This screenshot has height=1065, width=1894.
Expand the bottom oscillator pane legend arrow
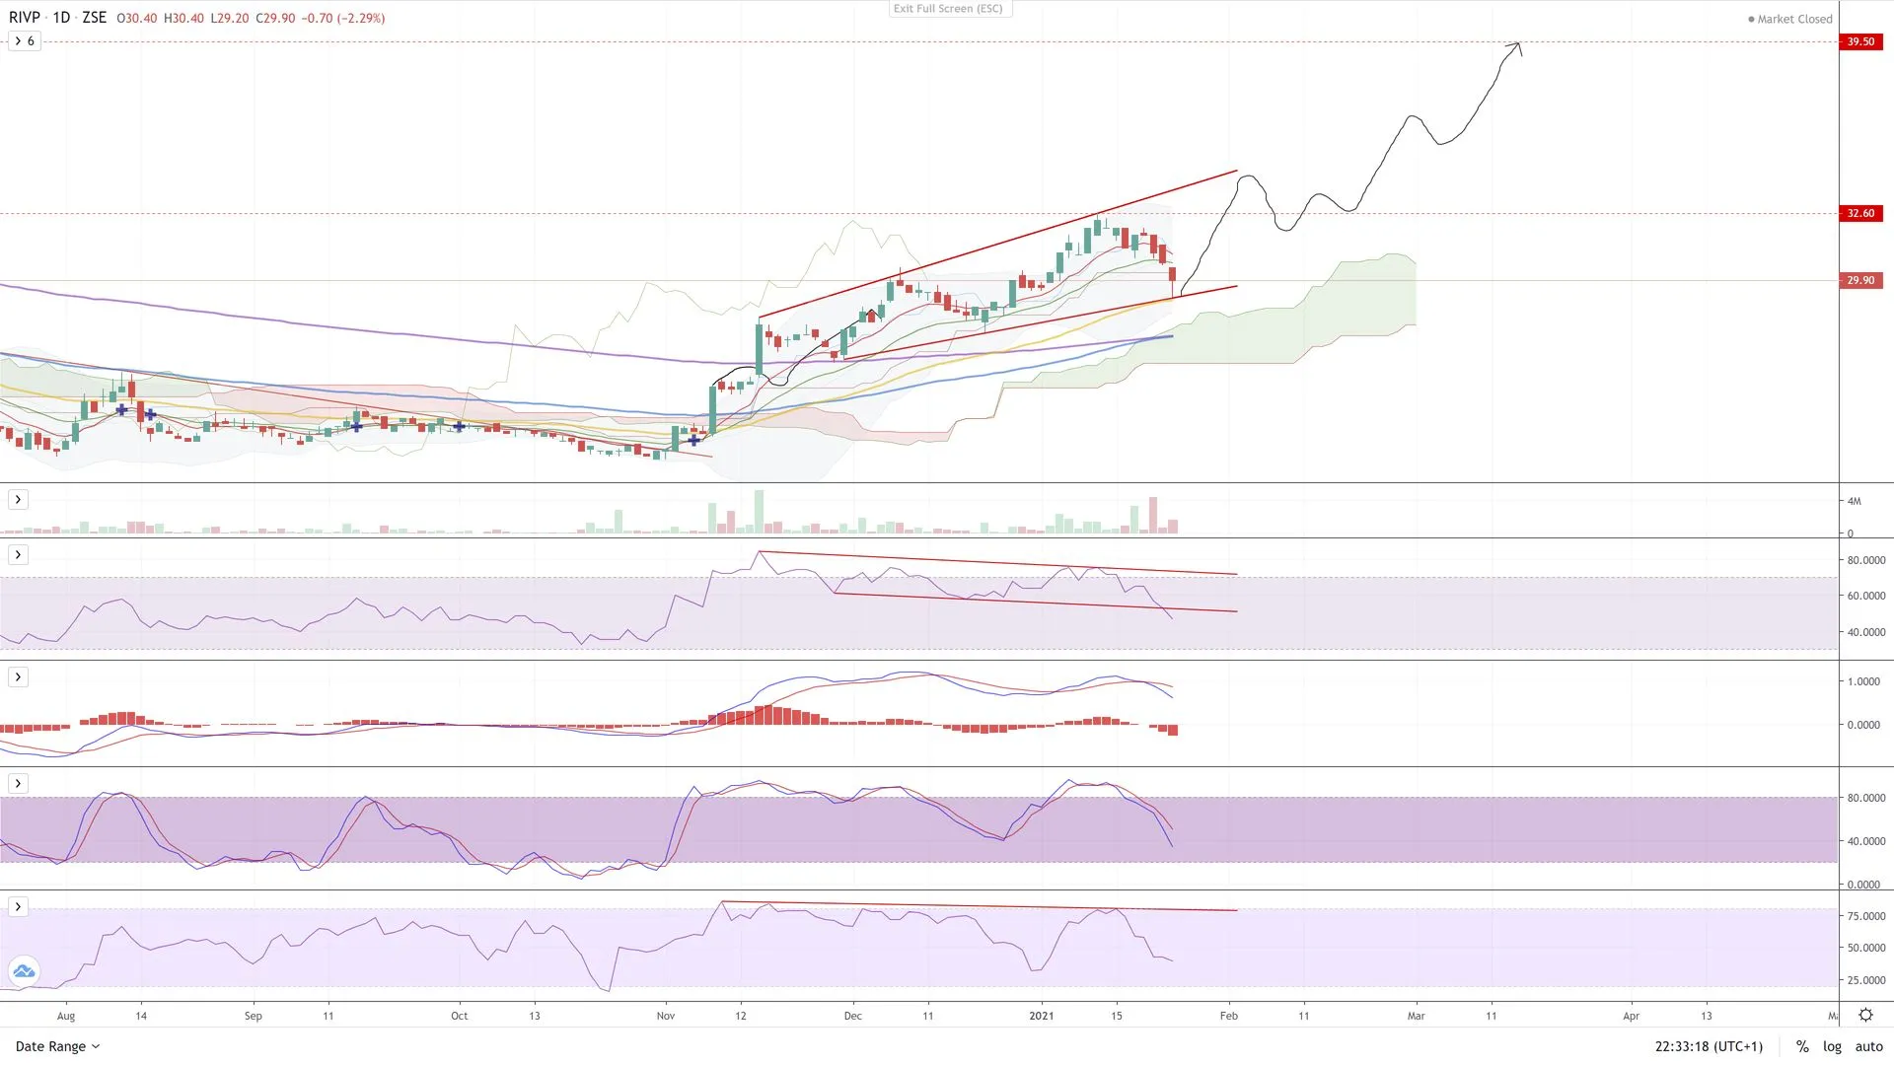(x=18, y=907)
